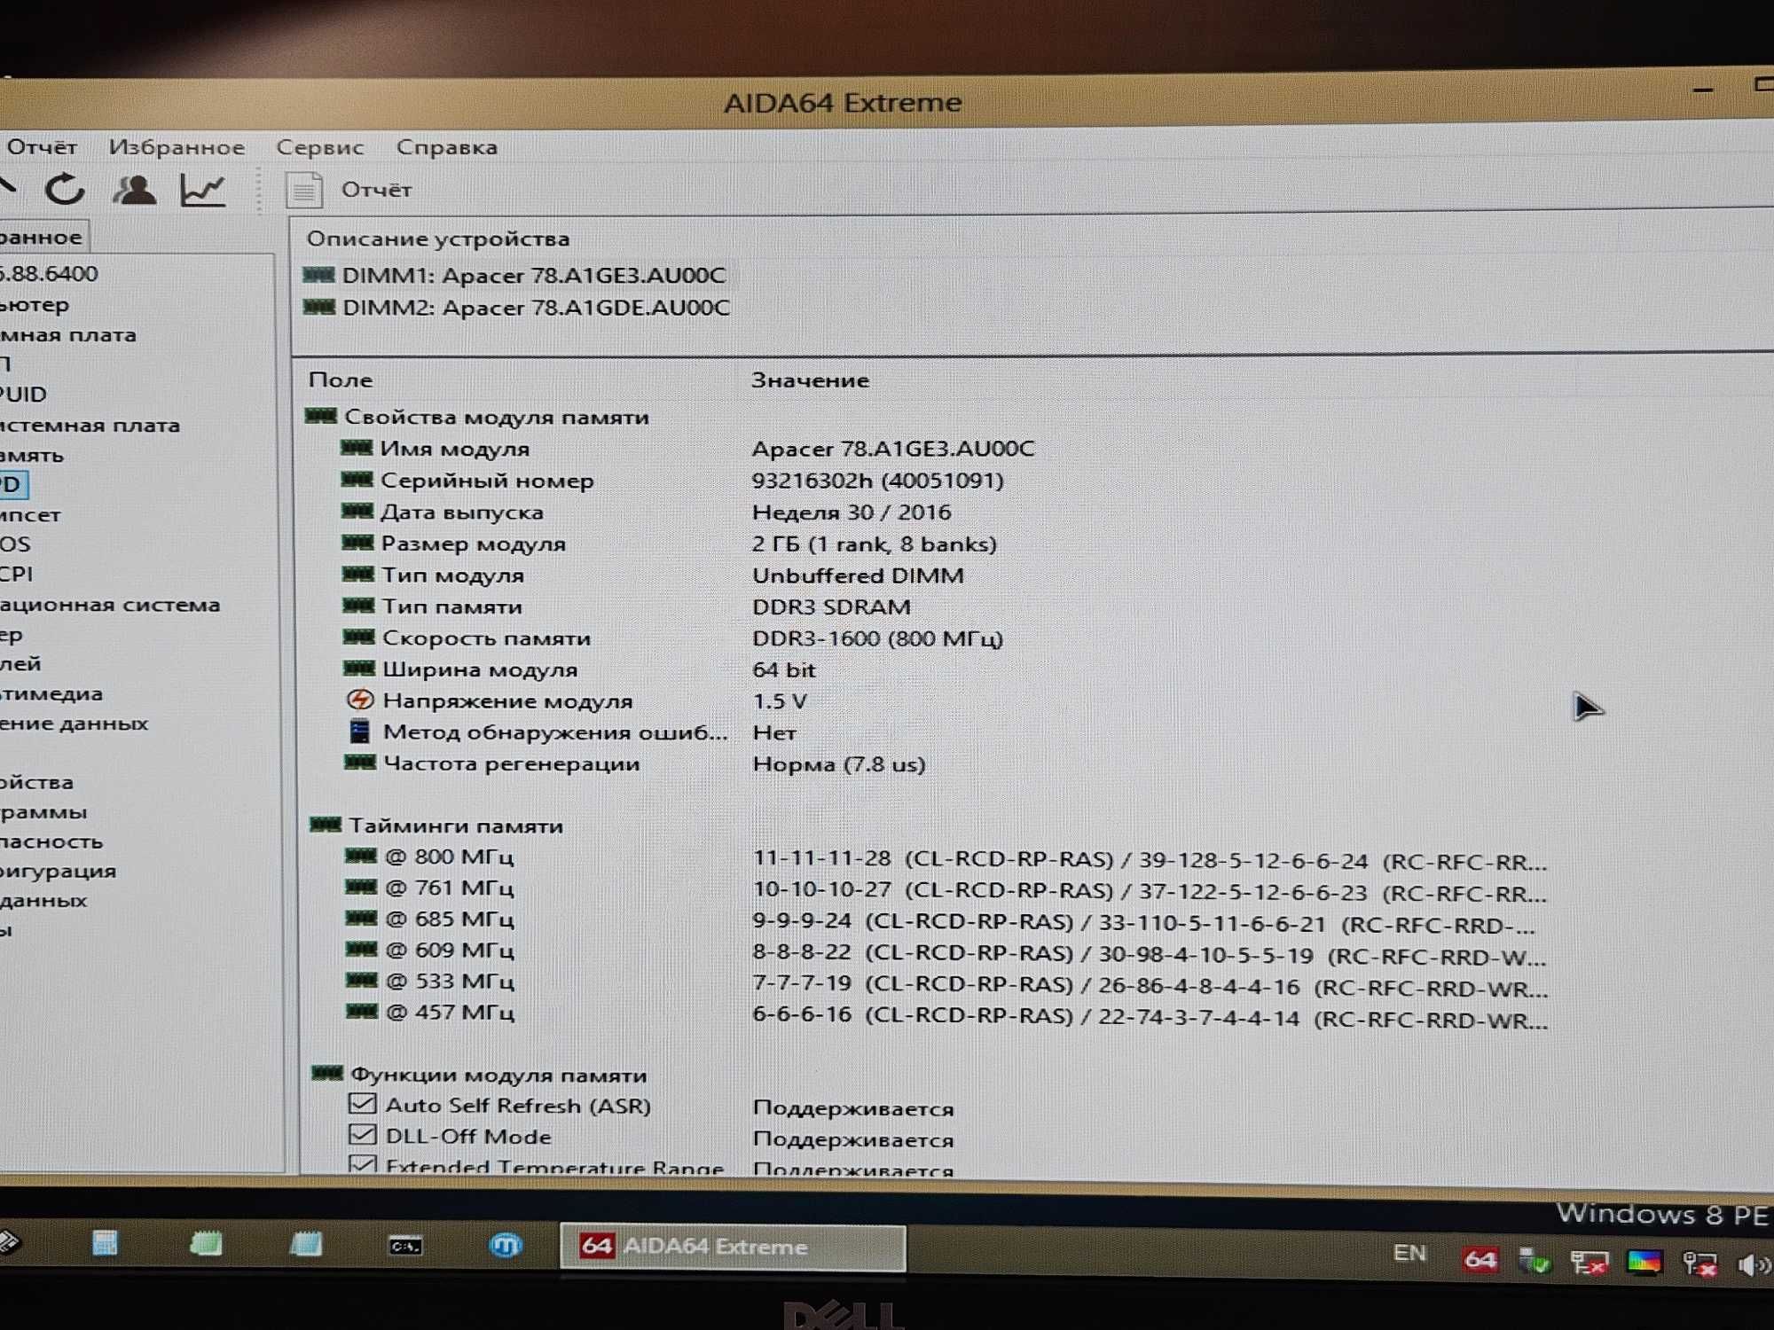Click the AIDA64 Extreme taskbar button
This screenshot has width=1774, height=1330.
click(733, 1246)
